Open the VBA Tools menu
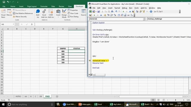 tap(136, 8)
